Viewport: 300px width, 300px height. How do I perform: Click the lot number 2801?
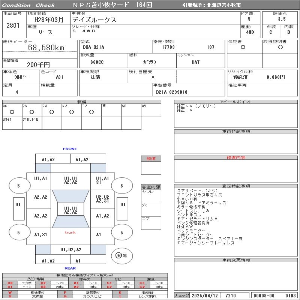pos(13,25)
